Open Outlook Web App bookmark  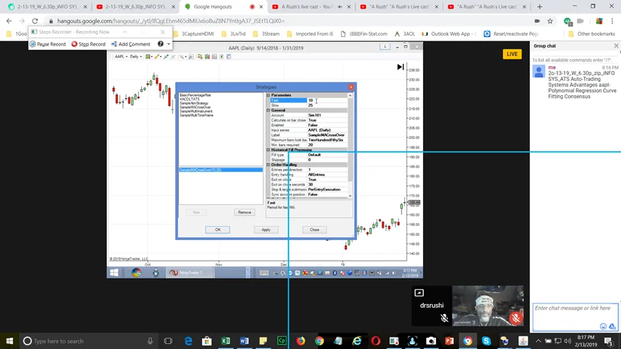pyautogui.click(x=449, y=34)
